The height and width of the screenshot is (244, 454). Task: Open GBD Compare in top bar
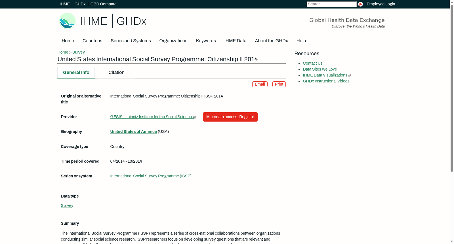click(104, 4)
